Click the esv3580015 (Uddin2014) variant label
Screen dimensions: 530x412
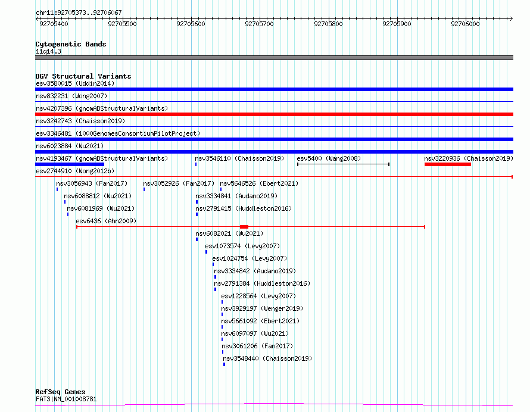click(x=75, y=83)
